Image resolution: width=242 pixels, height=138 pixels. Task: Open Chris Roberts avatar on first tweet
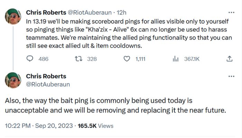13,17
